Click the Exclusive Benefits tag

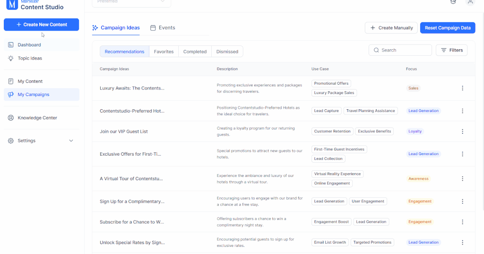tap(374, 131)
